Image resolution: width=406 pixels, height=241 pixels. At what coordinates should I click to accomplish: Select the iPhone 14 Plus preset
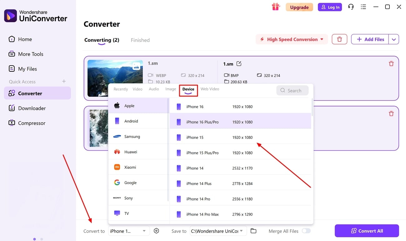[240, 184]
